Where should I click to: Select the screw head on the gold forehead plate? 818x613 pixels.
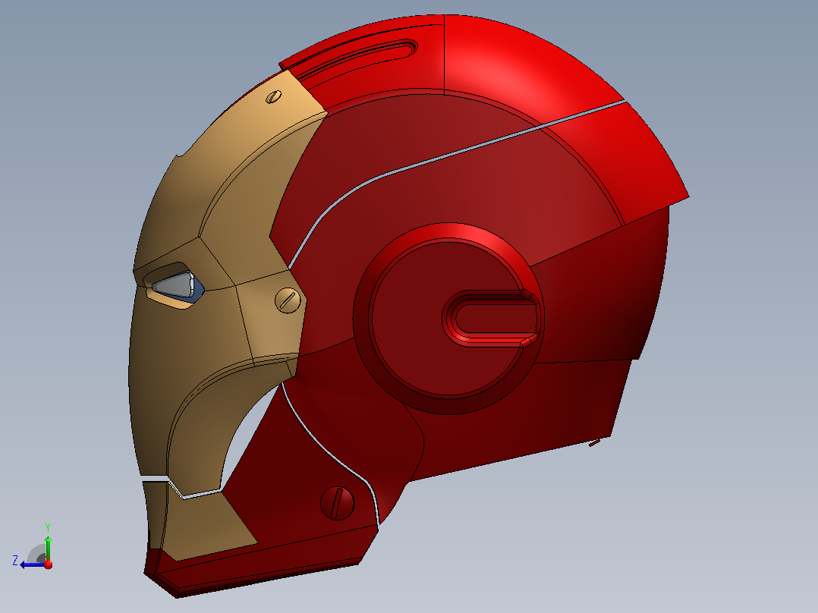click(x=273, y=96)
